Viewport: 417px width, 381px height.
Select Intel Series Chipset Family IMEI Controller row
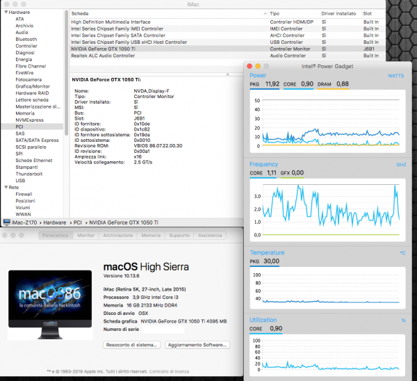227,29
